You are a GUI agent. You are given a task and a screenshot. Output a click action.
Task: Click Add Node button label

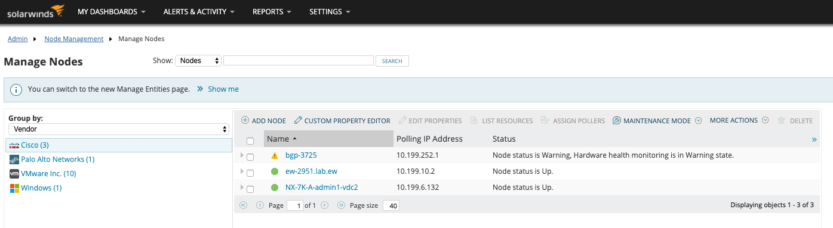click(269, 121)
